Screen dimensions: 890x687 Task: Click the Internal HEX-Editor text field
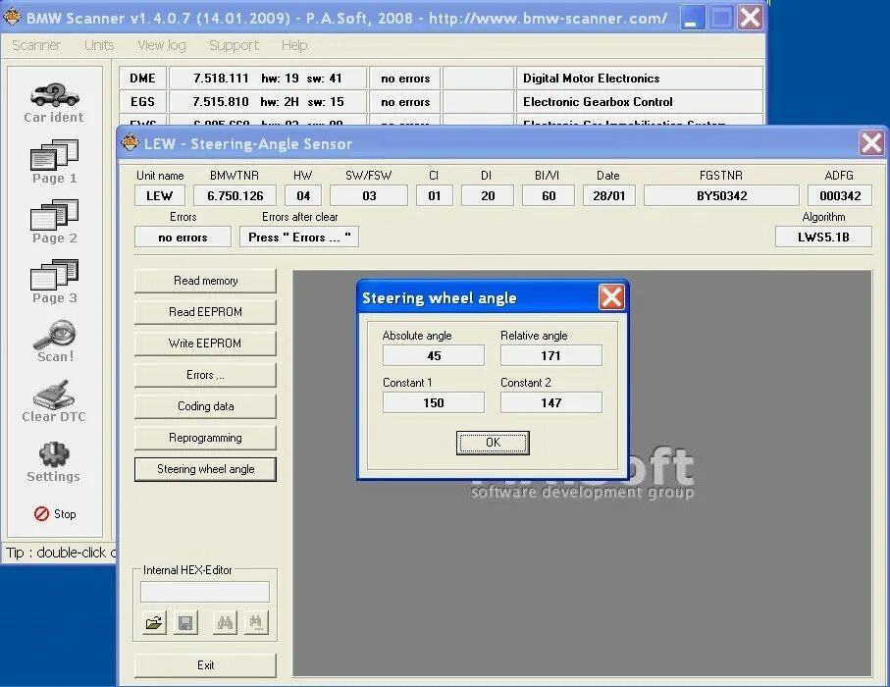[x=205, y=592]
